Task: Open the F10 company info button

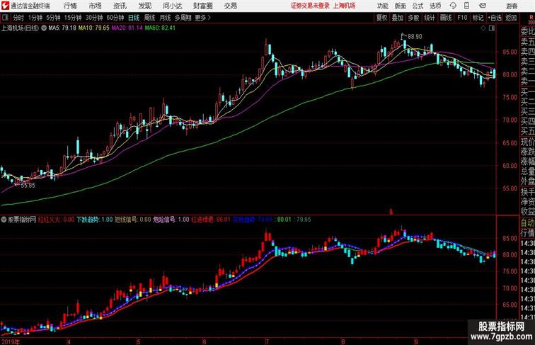Action: 462,18
